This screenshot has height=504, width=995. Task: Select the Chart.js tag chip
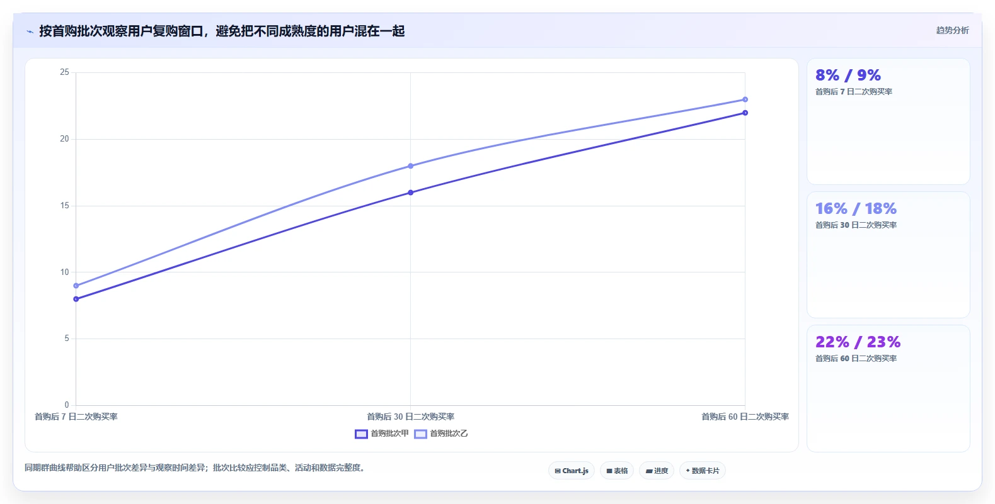tap(572, 471)
